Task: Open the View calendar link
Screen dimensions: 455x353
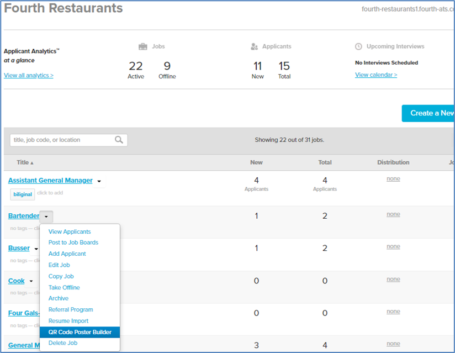Action: coord(376,75)
